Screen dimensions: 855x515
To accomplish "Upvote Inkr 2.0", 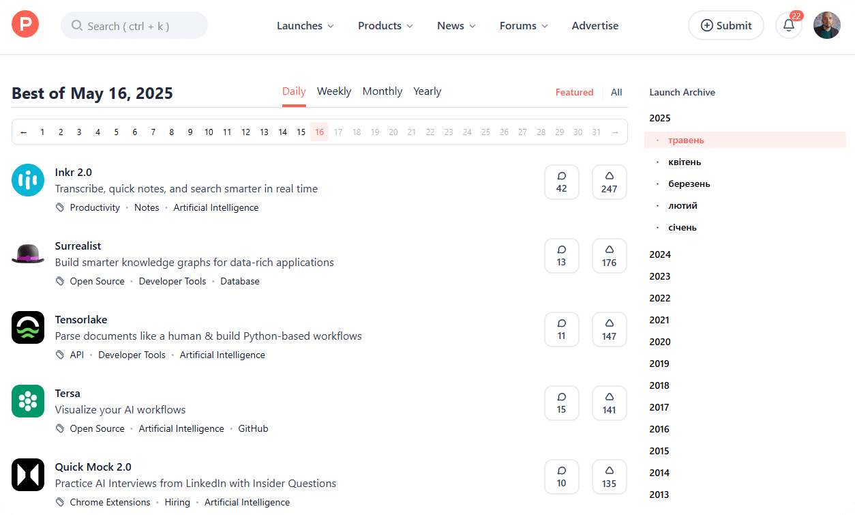I will pyautogui.click(x=609, y=182).
